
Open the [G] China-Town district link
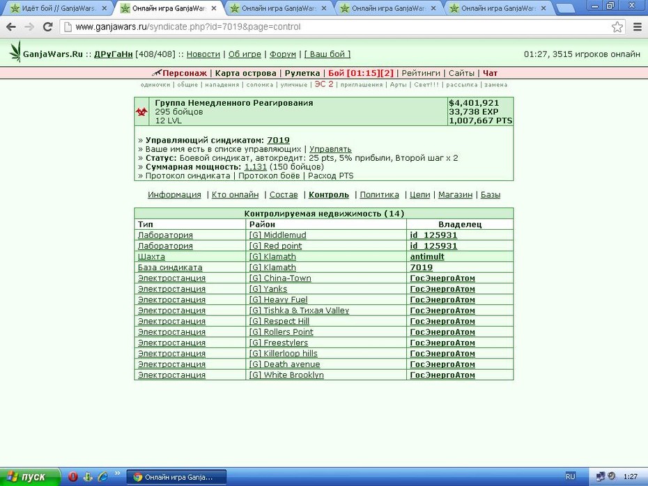280,278
